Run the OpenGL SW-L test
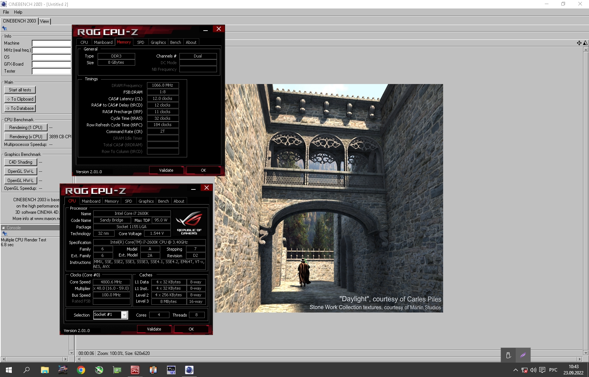589x377 pixels. click(21, 171)
